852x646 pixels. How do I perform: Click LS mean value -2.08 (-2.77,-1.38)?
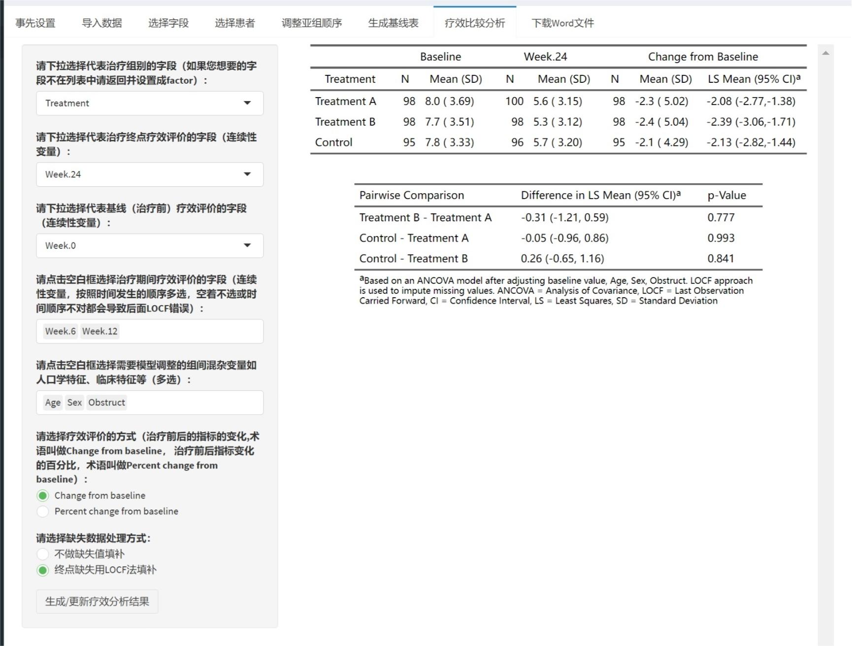(751, 102)
